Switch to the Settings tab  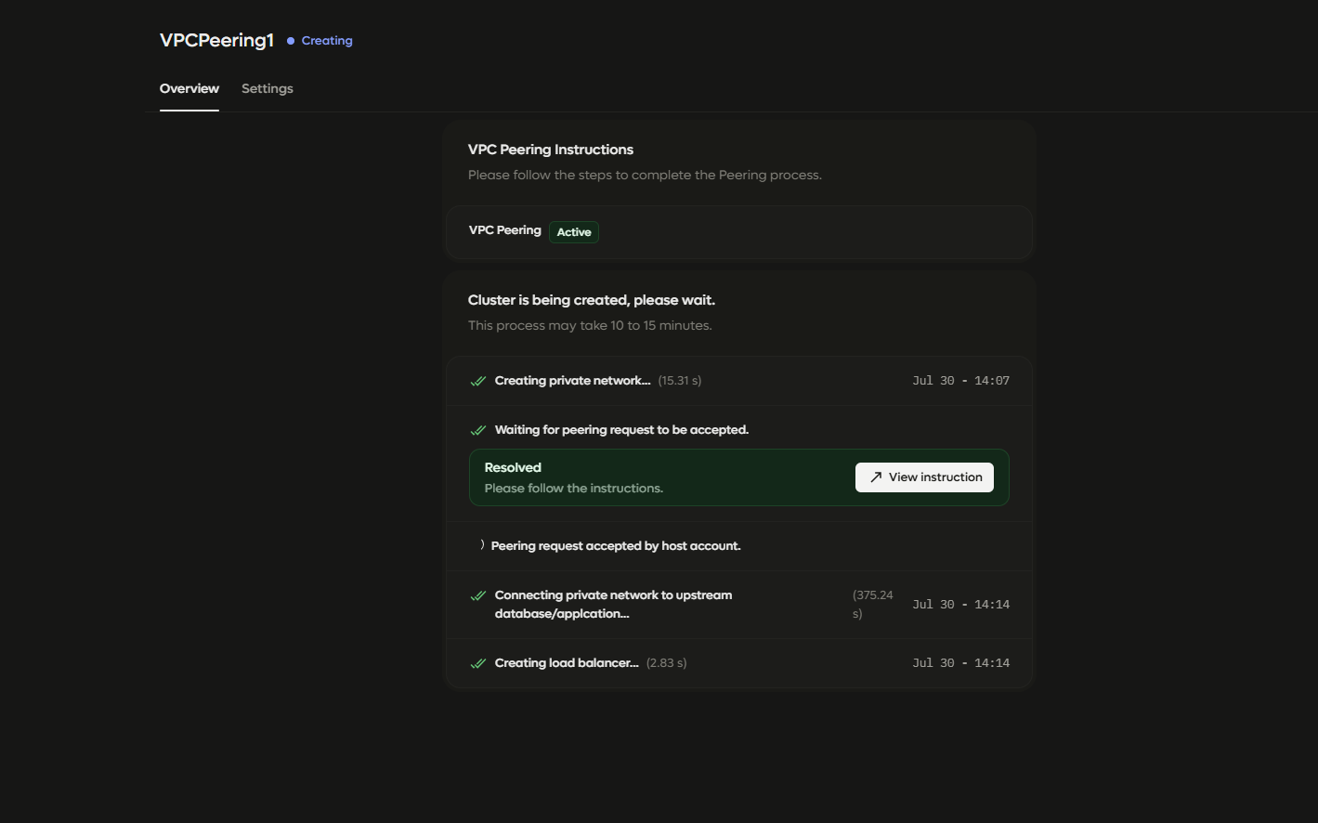coord(268,88)
